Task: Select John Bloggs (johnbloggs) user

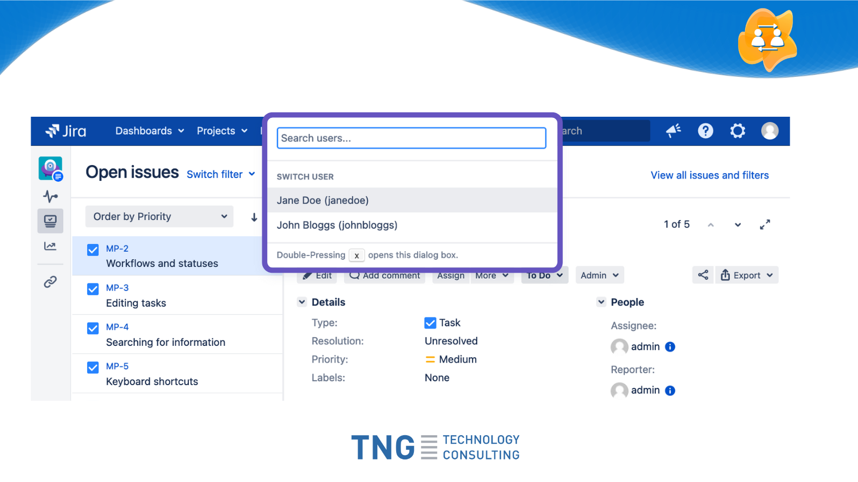Action: pyautogui.click(x=412, y=225)
